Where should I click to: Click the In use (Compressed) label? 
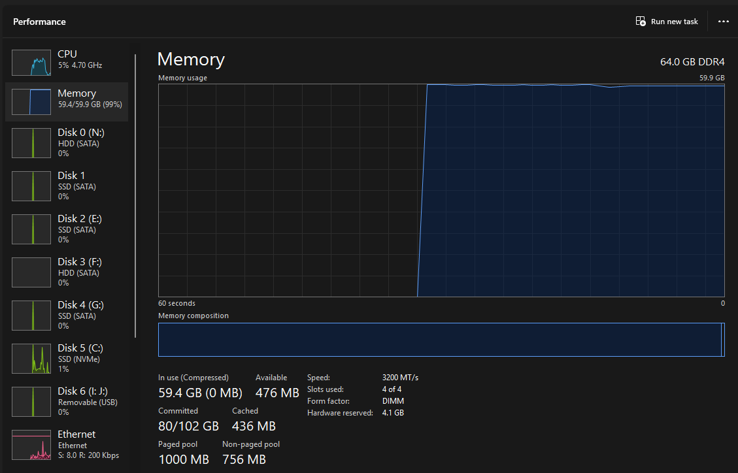click(x=193, y=378)
